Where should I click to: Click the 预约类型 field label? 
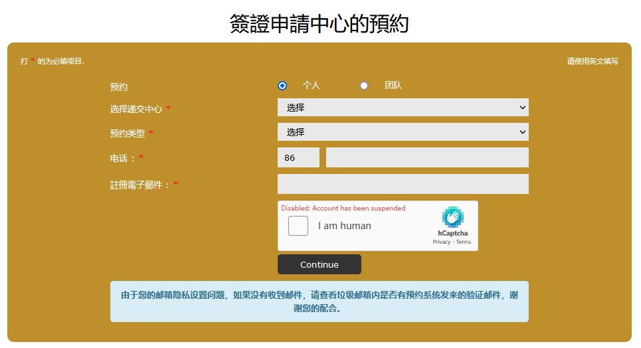click(x=127, y=133)
